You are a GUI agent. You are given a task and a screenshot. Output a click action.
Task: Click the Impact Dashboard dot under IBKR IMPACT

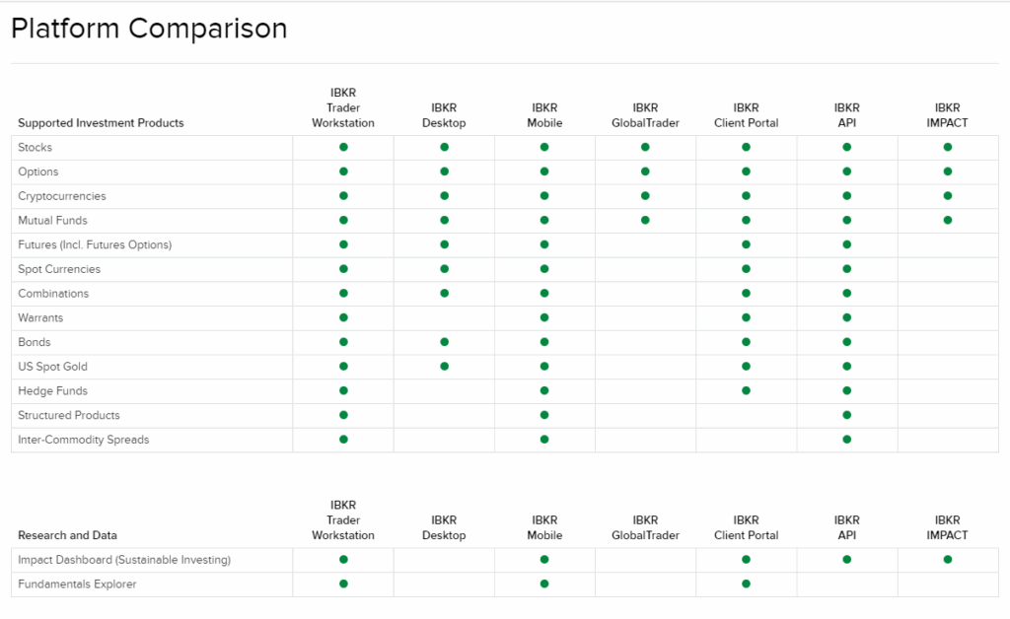(x=947, y=559)
